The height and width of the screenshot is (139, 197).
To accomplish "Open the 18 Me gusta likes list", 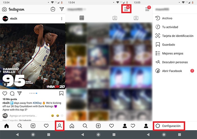I will point(10,99).
